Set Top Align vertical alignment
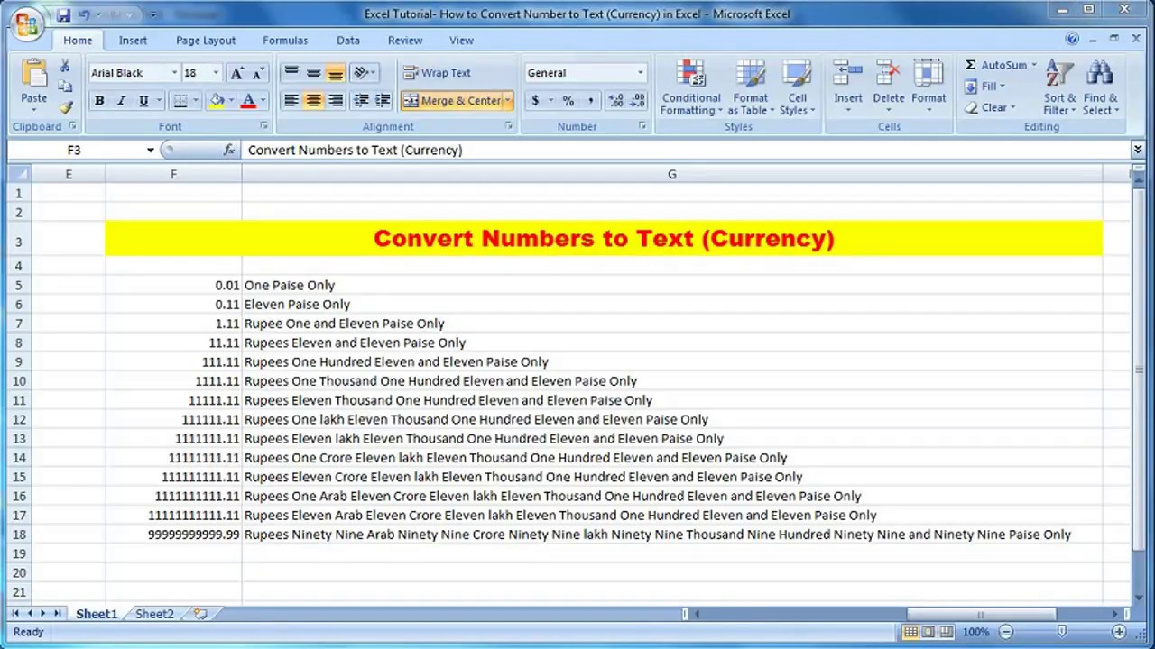The width and height of the screenshot is (1155, 649). point(291,73)
